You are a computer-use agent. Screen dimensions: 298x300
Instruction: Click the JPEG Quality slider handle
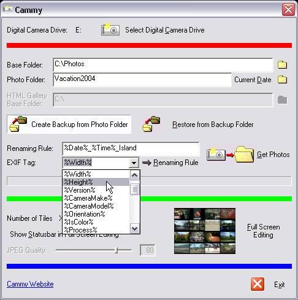117,250
